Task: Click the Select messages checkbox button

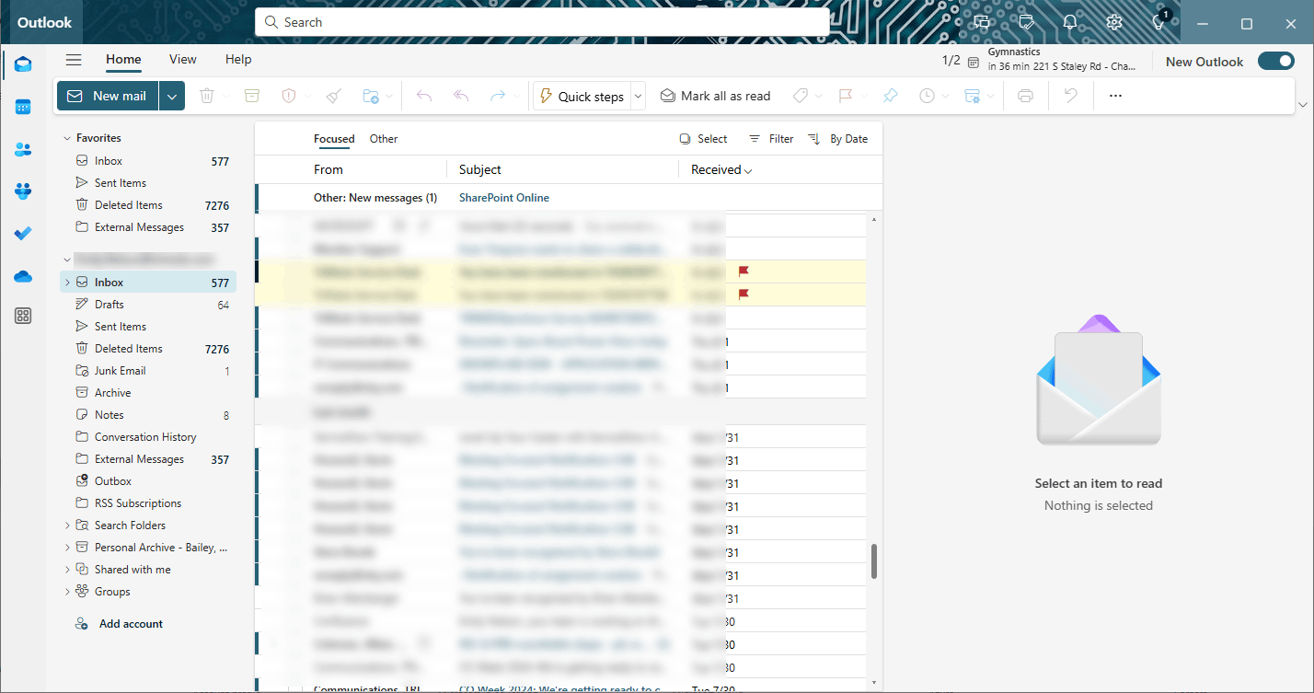Action: click(x=703, y=139)
